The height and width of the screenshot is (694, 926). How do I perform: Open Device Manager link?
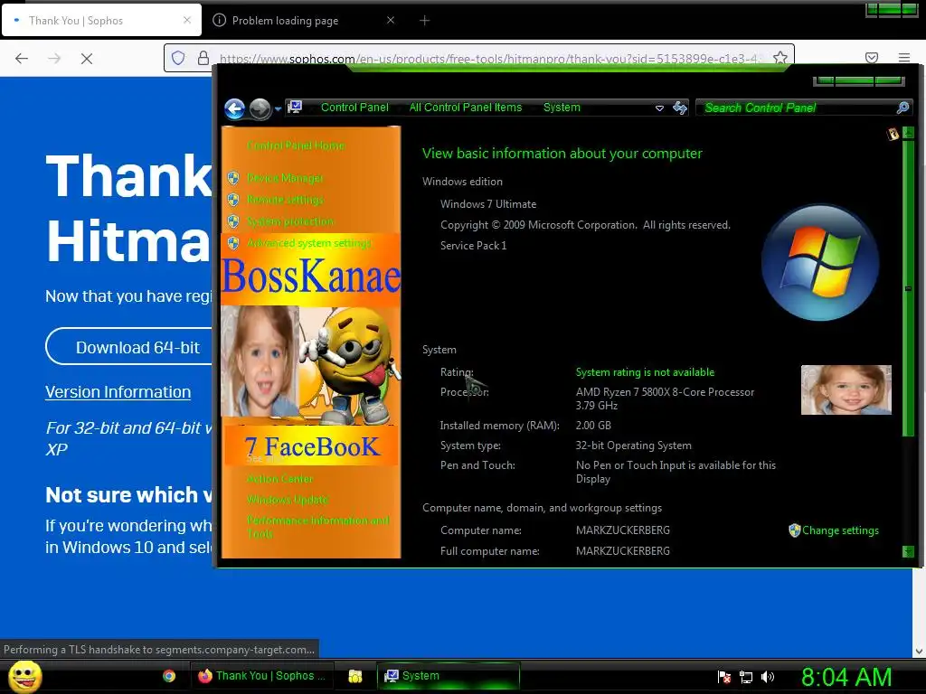coord(285,178)
